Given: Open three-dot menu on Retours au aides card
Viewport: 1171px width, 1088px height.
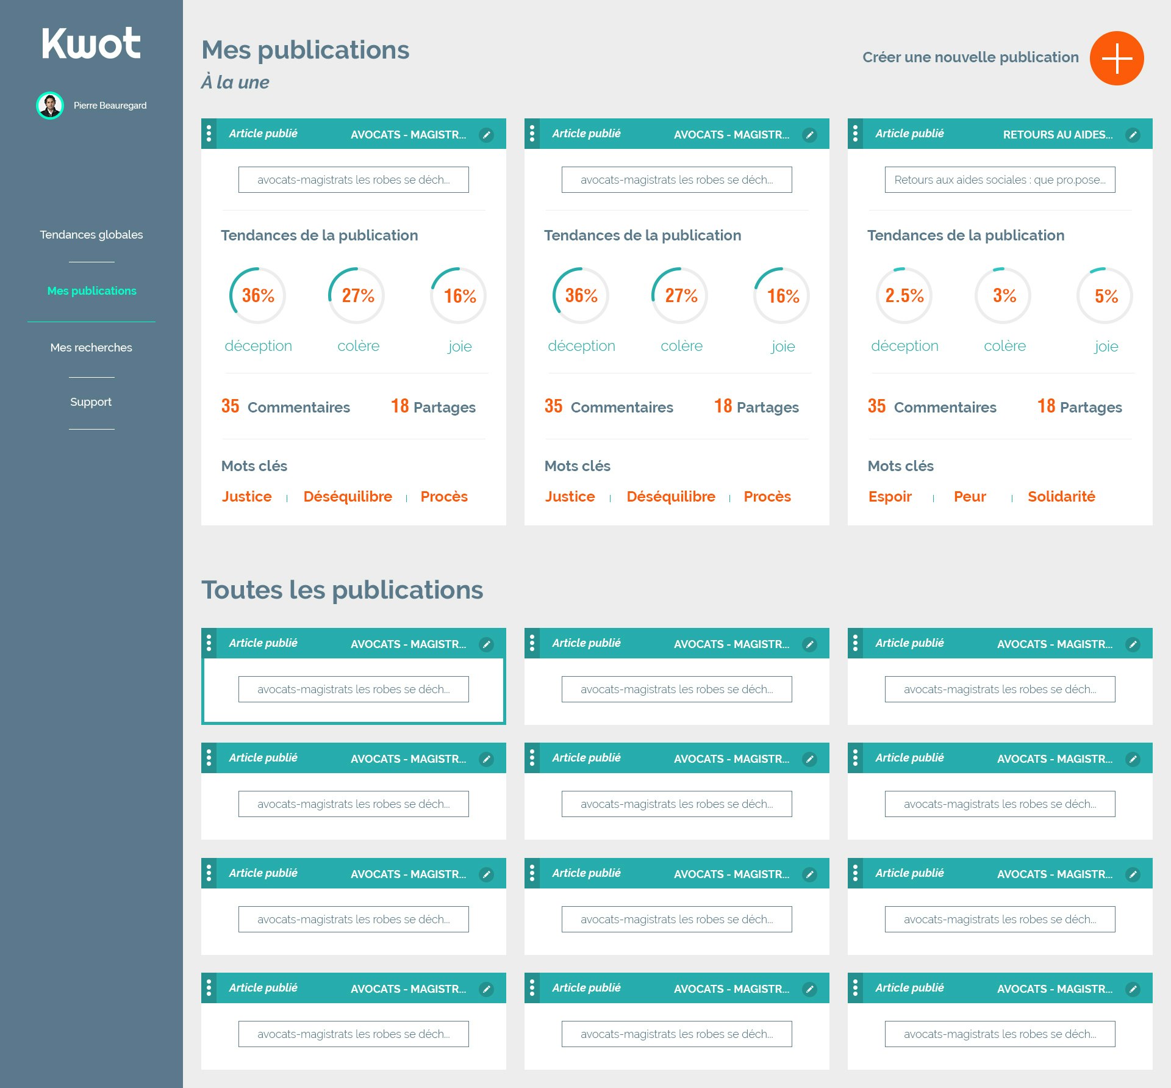Looking at the screenshot, I should (855, 134).
